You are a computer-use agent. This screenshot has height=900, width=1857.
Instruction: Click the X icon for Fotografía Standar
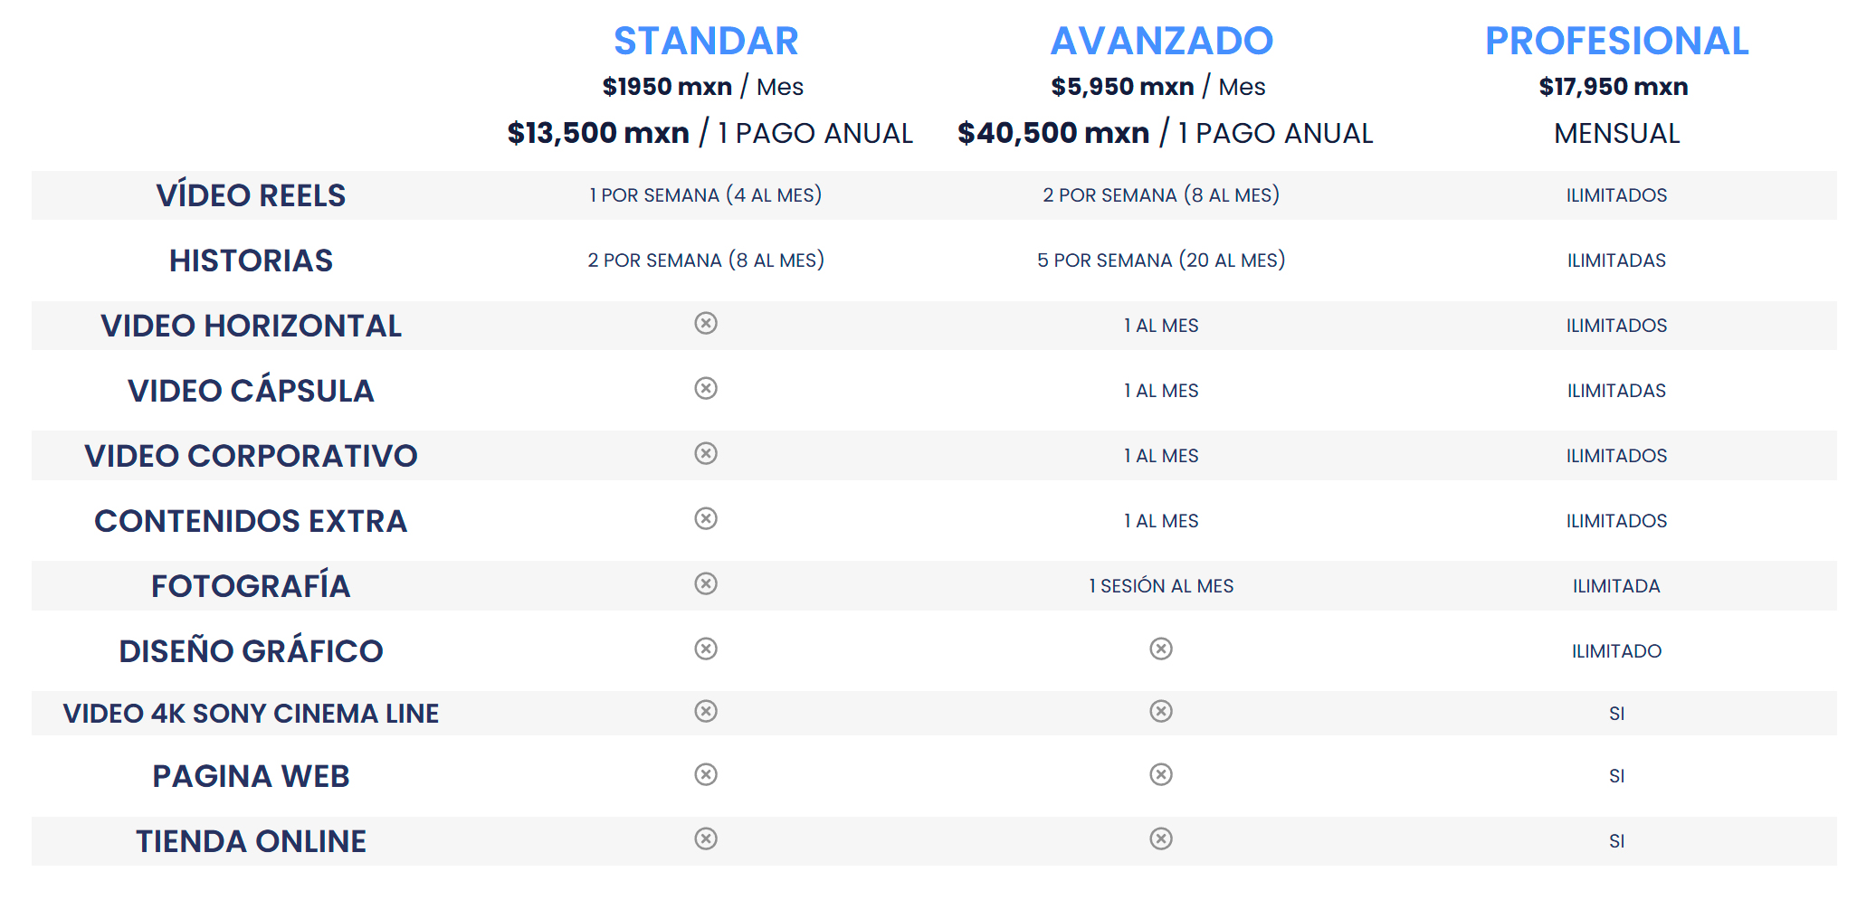tap(706, 583)
